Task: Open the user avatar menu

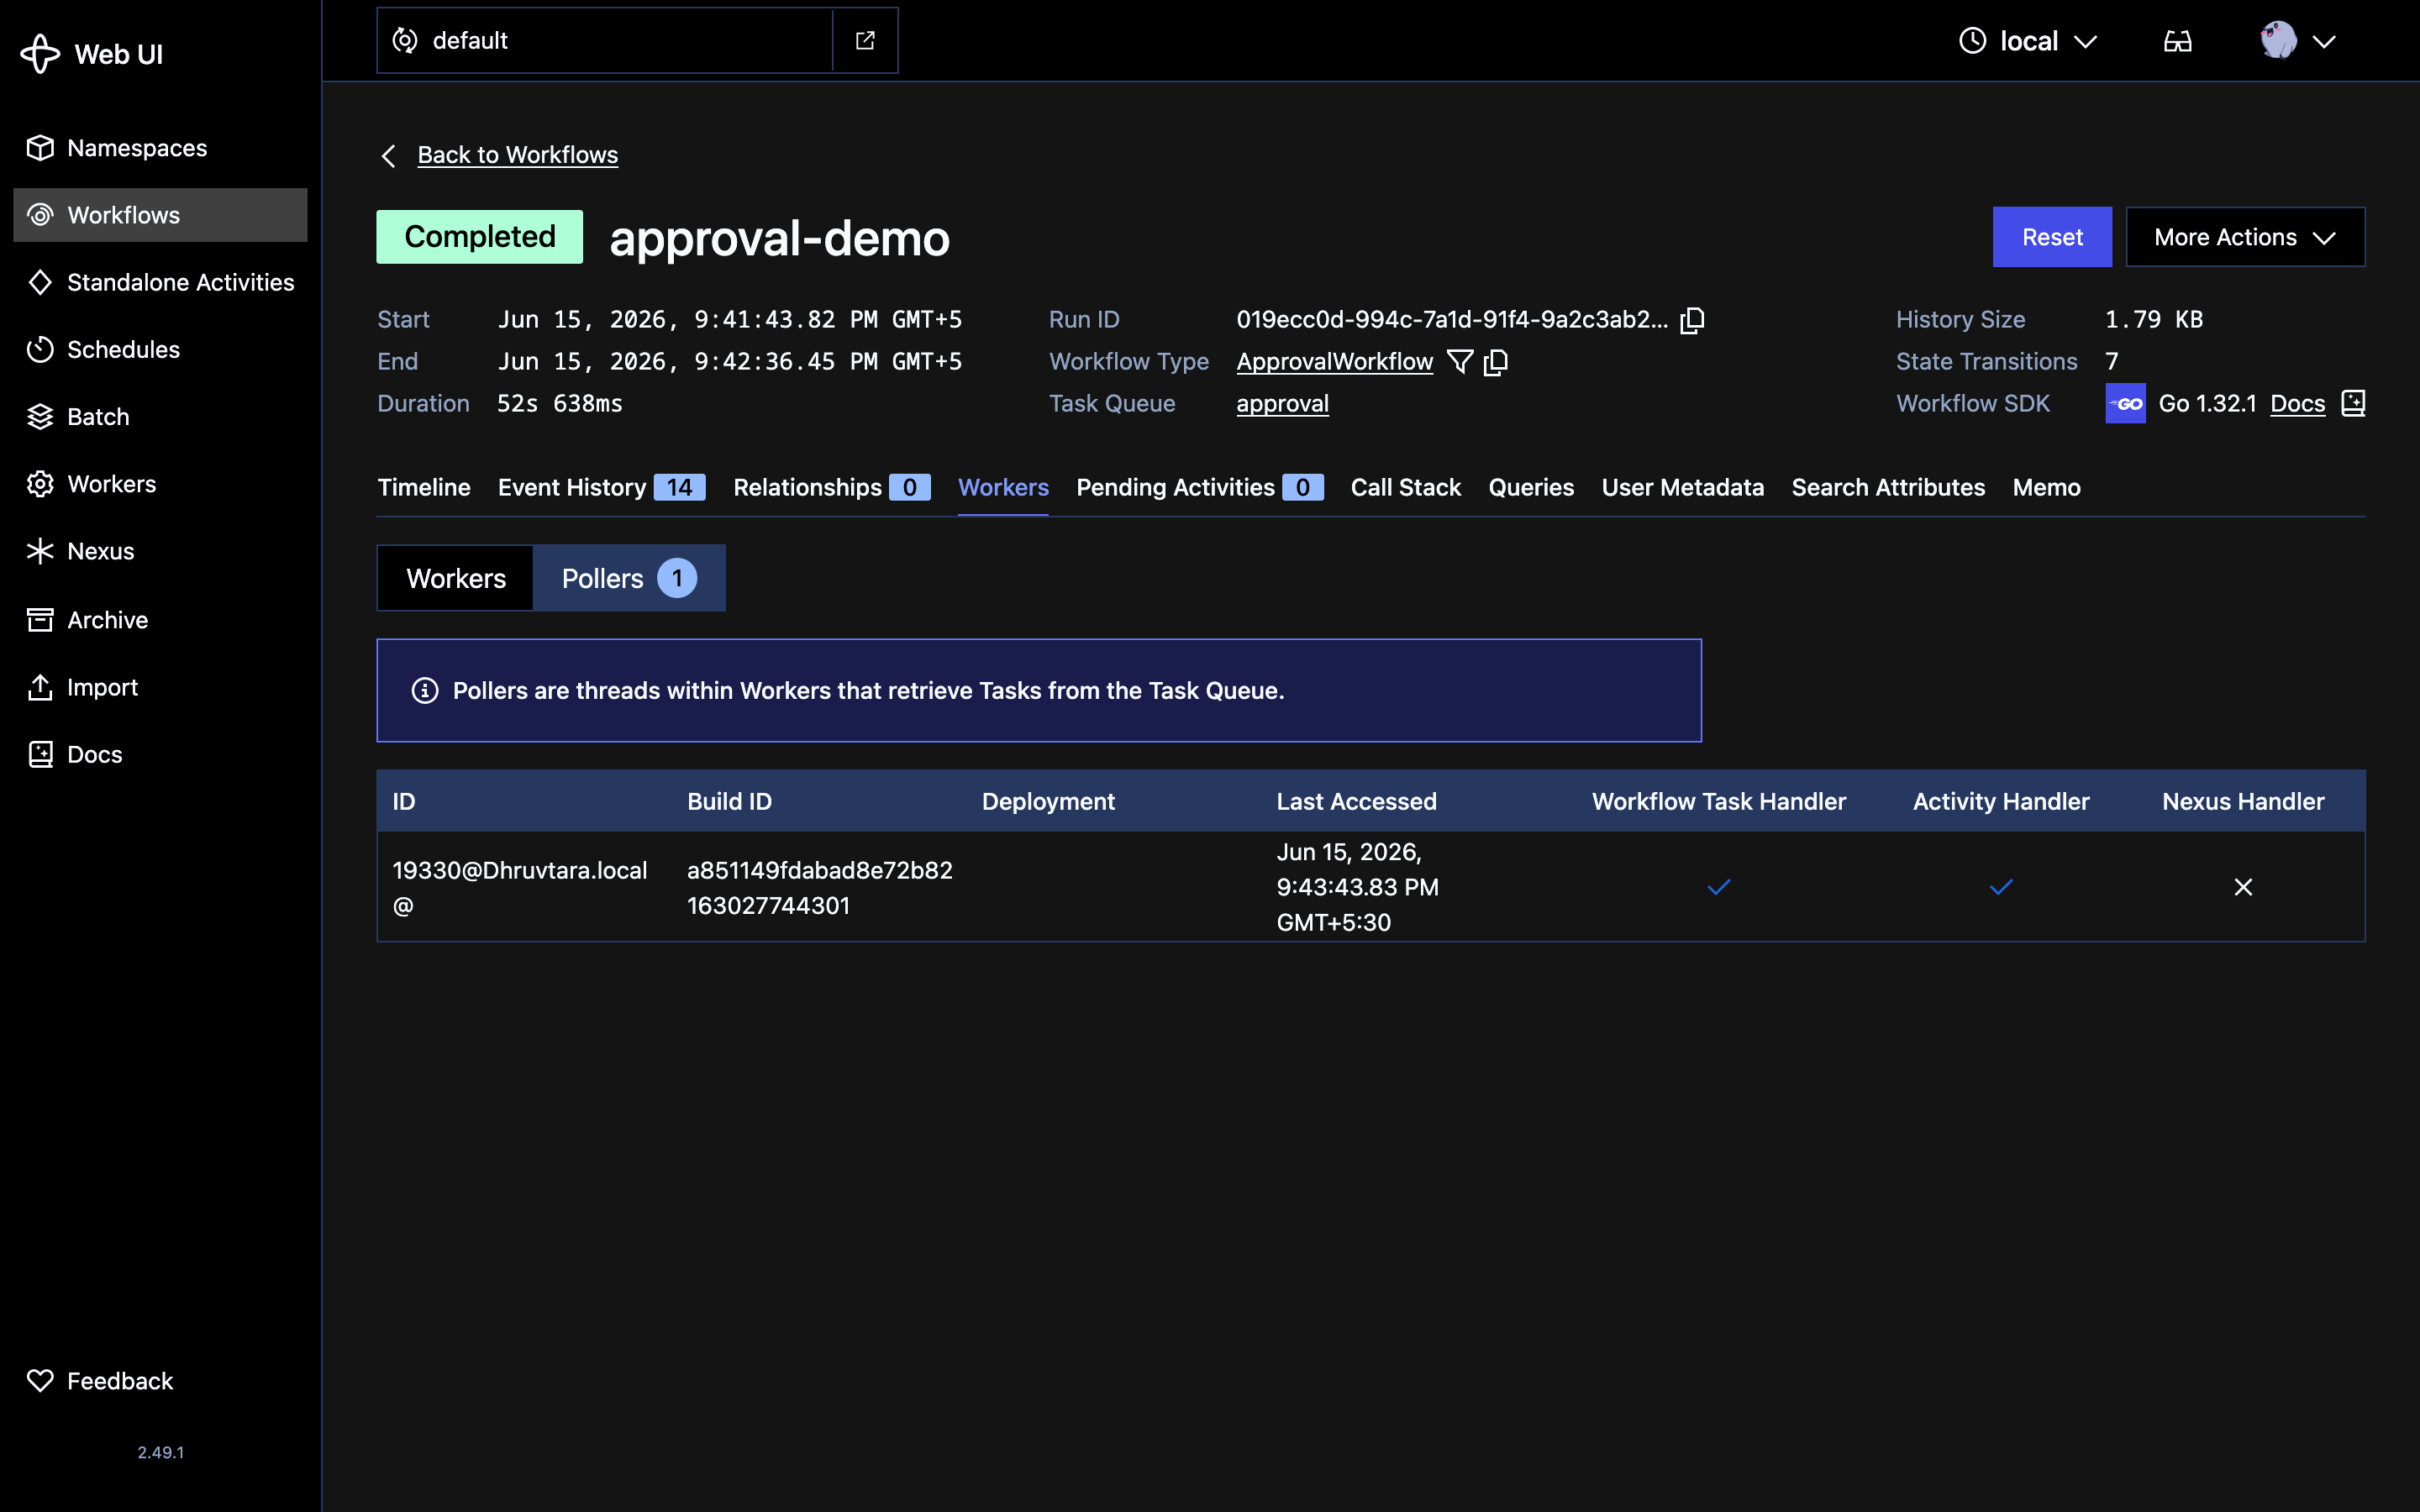Action: (x=2297, y=41)
